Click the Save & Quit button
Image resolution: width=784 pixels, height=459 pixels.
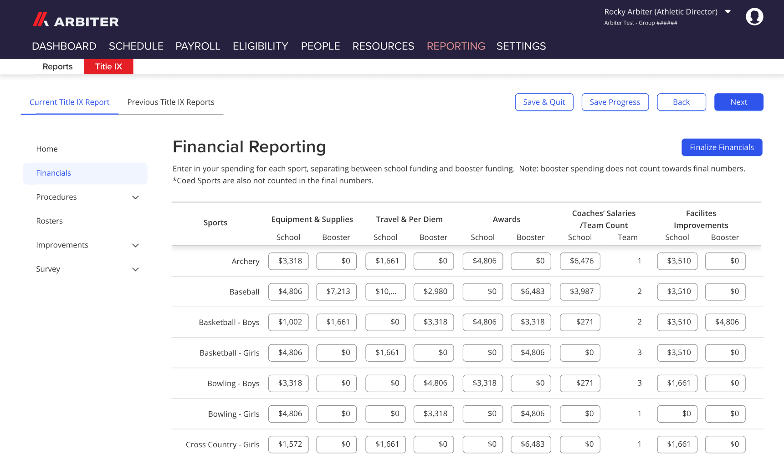click(x=544, y=102)
